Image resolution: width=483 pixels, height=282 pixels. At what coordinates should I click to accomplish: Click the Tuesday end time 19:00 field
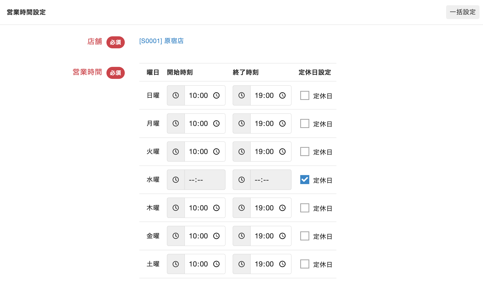click(x=264, y=152)
